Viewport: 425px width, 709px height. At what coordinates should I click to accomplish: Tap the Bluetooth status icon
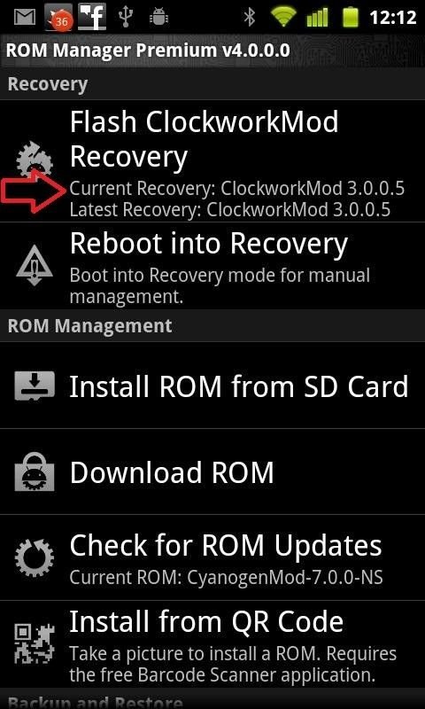click(249, 17)
